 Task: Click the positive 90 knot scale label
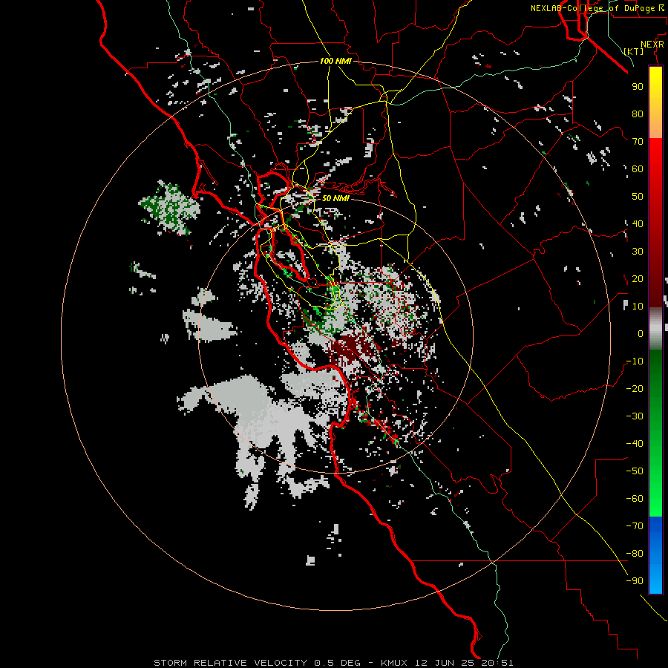click(x=638, y=86)
